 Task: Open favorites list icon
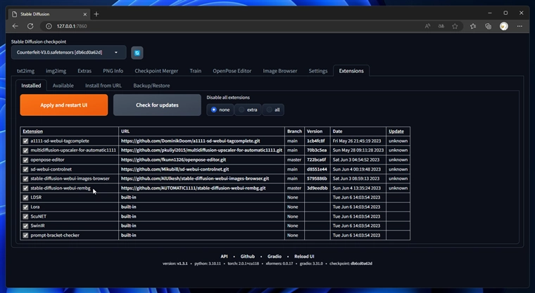[473, 26]
